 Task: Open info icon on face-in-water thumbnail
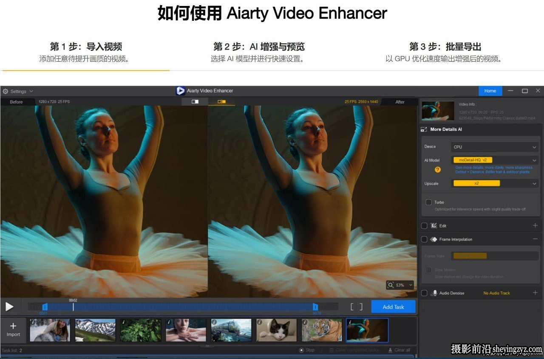click(x=169, y=322)
